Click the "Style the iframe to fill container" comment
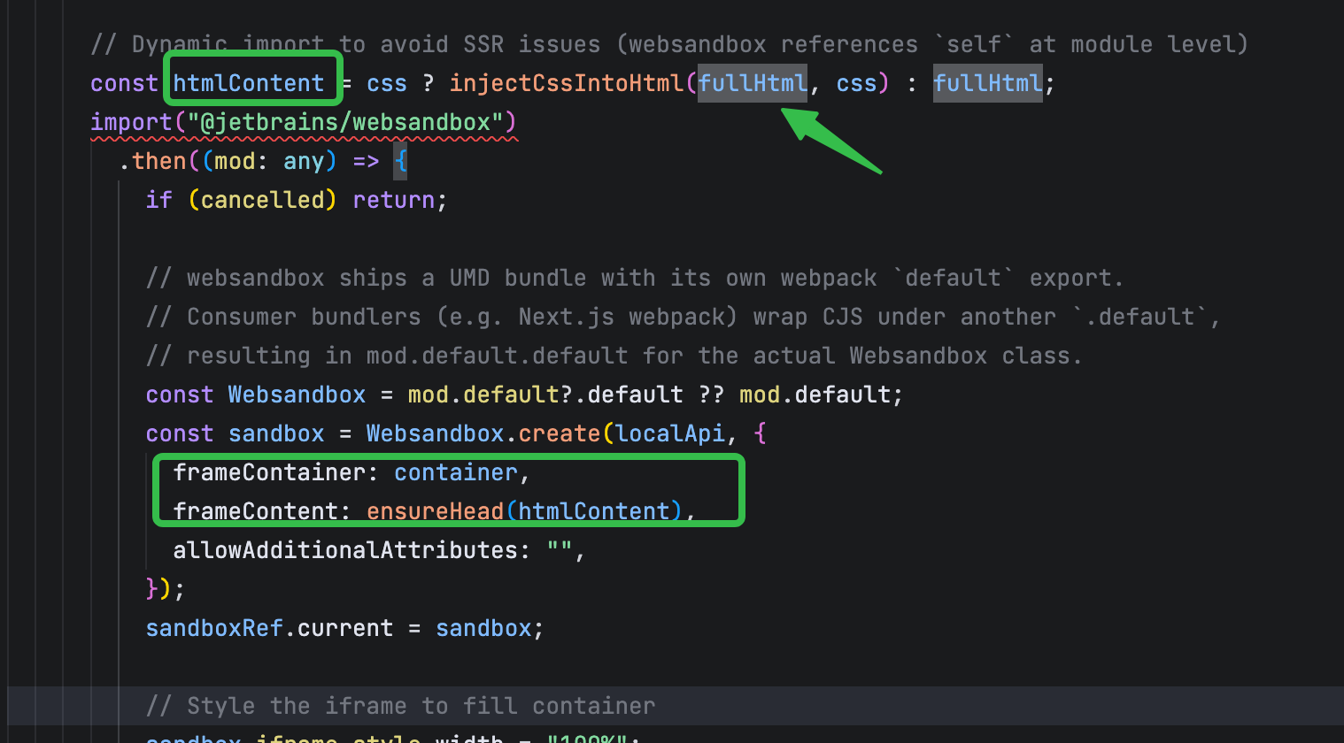Image resolution: width=1344 pixels, height=743 pixels. click(x=400, y=706)
